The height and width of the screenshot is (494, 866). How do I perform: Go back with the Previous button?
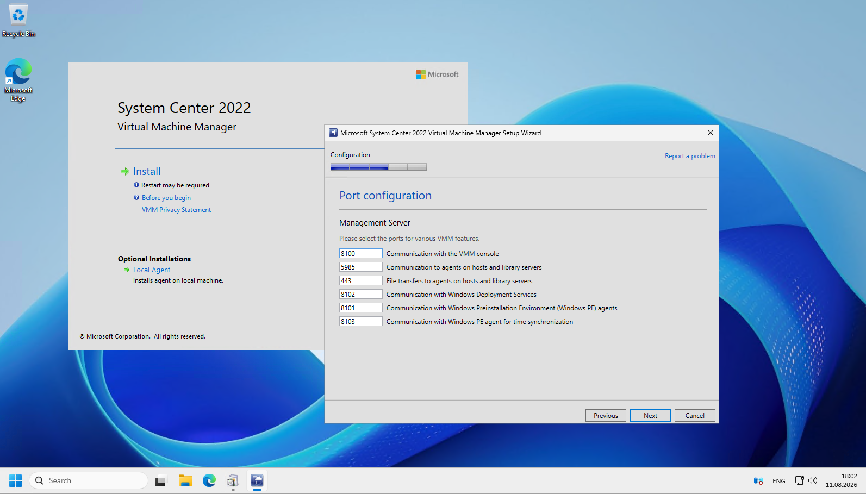click(x=606, y=415)
